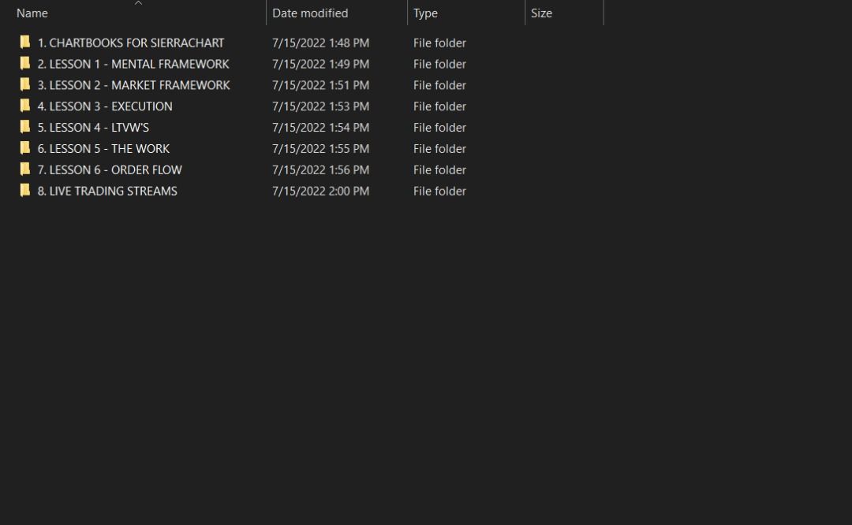Click folder icon for Chartbooks for Sierrachart
Image resolution: width=852 pixels, height=525 pixels.
tap(25, 43)
